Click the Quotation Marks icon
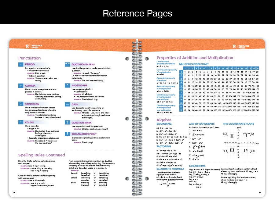 (x=67, y=64)
